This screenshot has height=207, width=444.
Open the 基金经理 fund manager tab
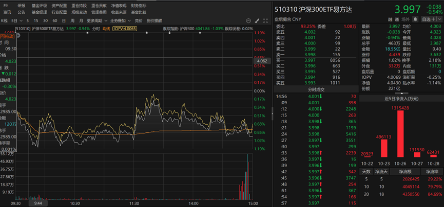(40, 12)
